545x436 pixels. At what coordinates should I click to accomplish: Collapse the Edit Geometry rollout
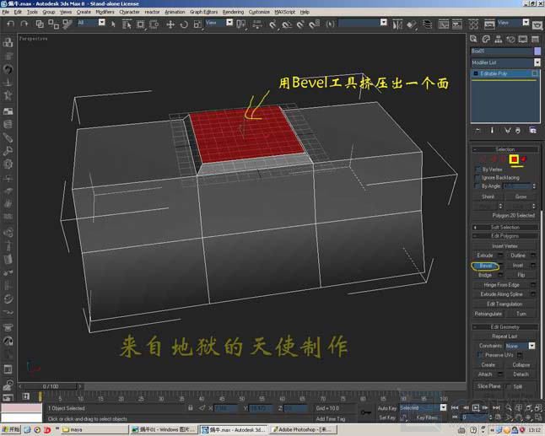505,327
